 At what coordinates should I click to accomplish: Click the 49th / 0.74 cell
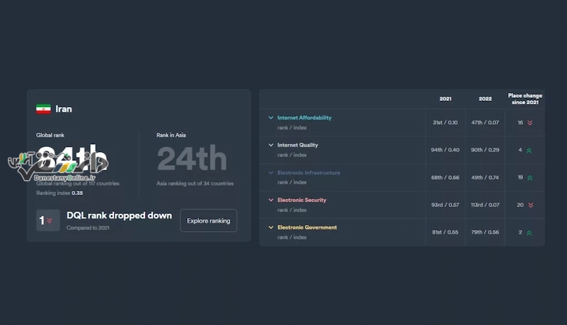click(485, 177)
